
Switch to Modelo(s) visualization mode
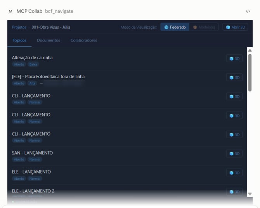[204, 27]
